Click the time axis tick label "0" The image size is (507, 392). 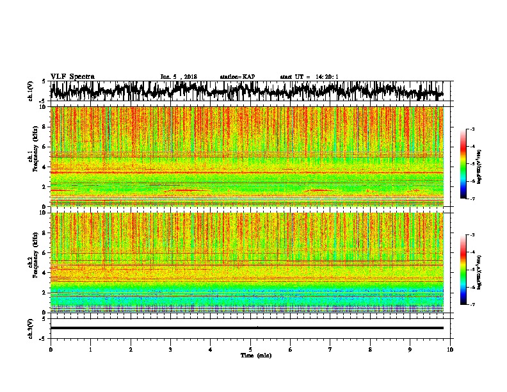[51, 350]
